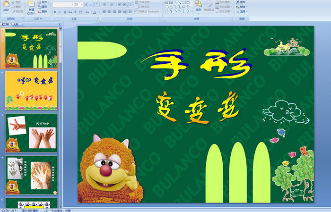331x212 pixels.
Task: Open the Arrange (排列) button
Action: click(x=199, y=6)
